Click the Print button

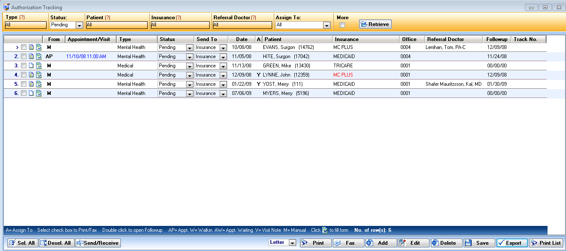pos(316,243)
